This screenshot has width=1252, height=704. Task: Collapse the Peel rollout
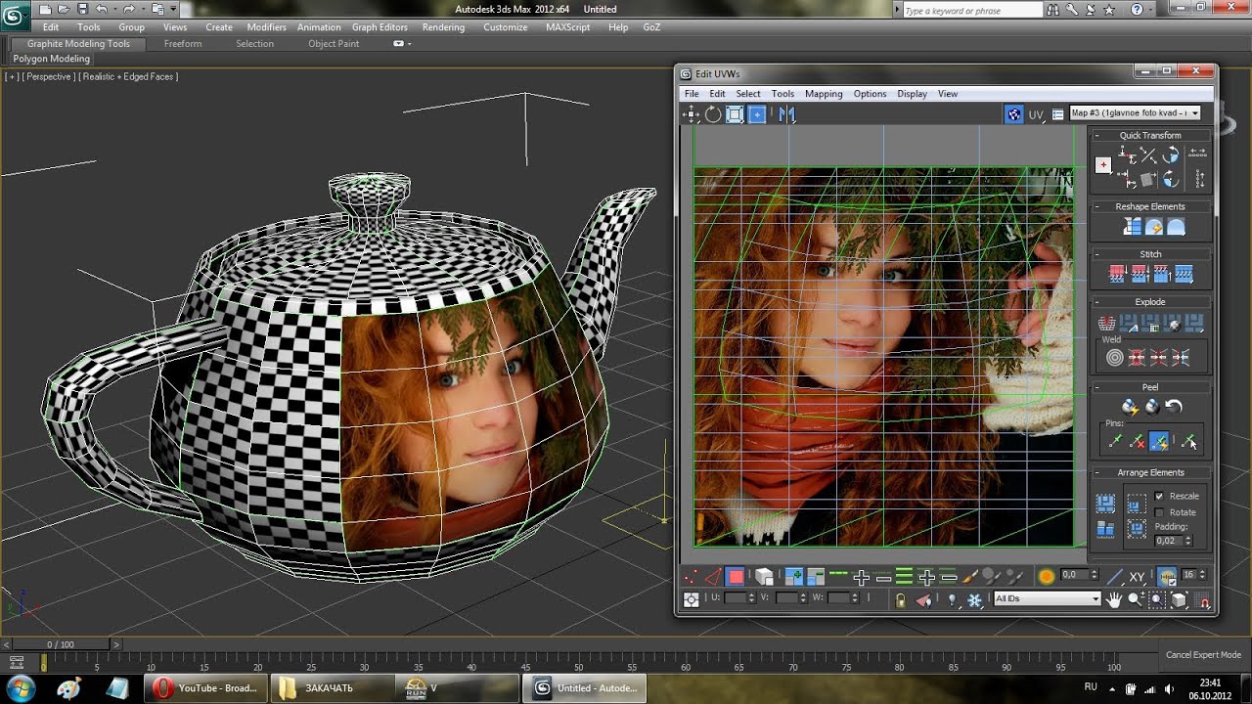point(1150,387)
